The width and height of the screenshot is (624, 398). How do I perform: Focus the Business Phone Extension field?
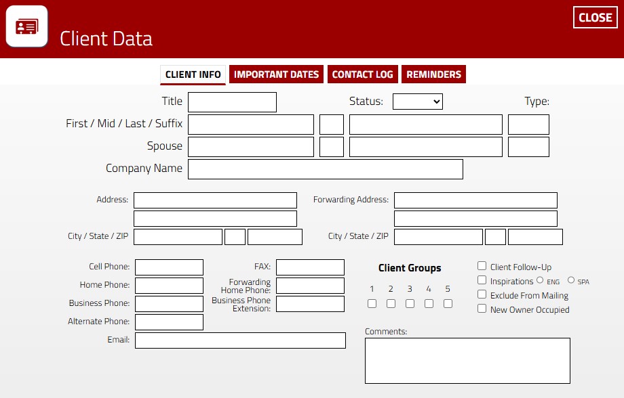(311, 304)
